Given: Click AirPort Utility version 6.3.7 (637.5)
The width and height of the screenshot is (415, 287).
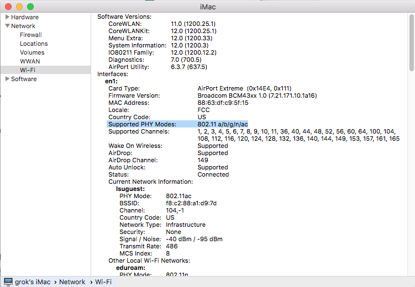Looking at the screenshot, I should click(189, 67).
